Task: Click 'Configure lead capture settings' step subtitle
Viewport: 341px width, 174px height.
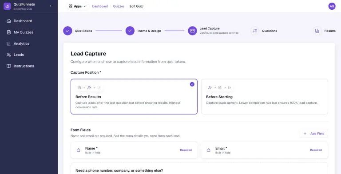Action: click(x=219, y=33)
